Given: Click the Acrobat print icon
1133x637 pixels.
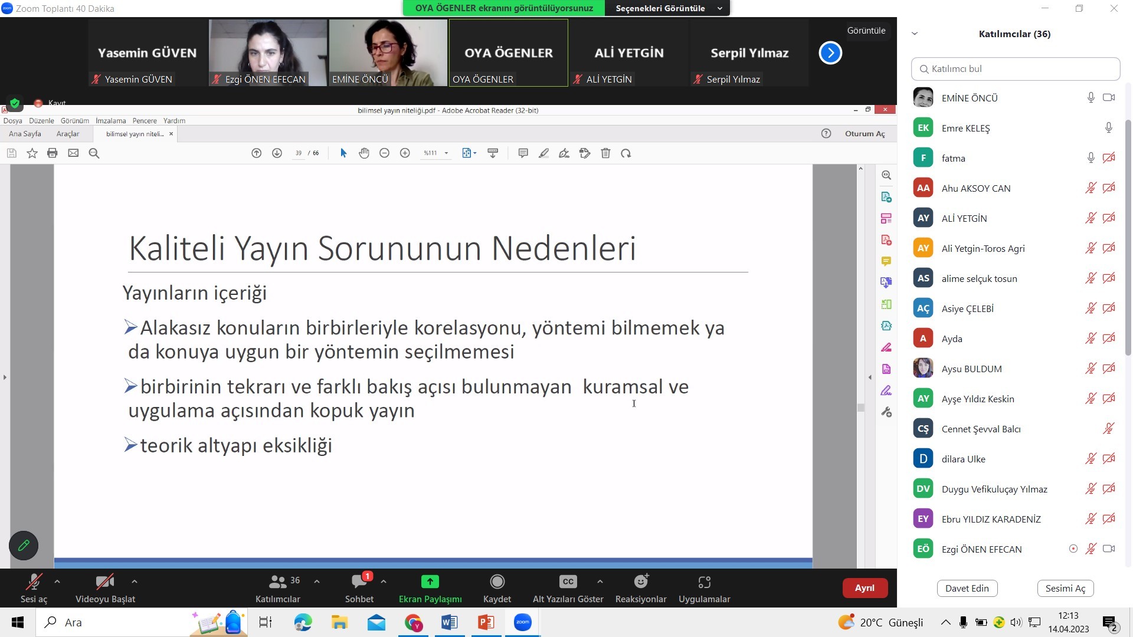Looking at the screenshot, I should click(x=53, y=153).
